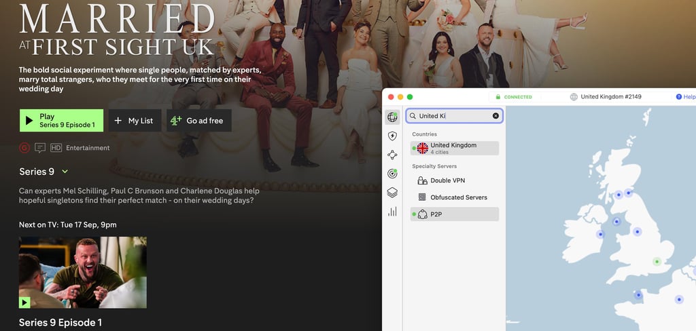
Task: Open the globe servers tab in VPN sidebar
Action: coord(392,117)
